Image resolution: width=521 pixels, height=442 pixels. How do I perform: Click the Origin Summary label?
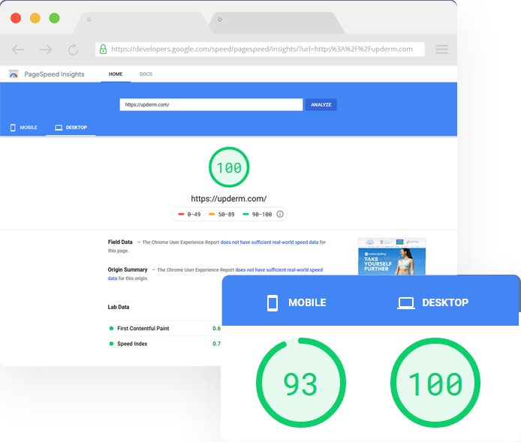tap(128, 269)
